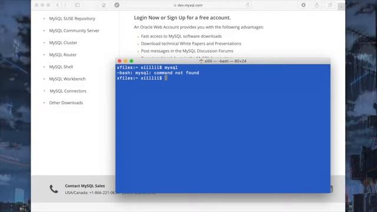Open the Safari home page

(104, 5)
